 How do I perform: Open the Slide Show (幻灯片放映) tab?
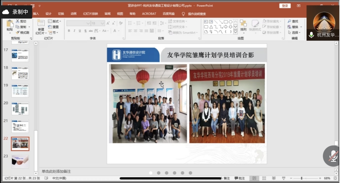[91, 14]
